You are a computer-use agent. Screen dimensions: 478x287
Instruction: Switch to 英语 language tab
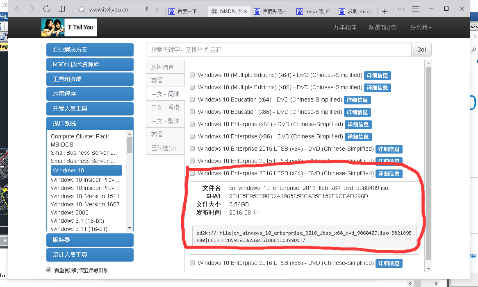pyautogui.click(x=165, y=80)
